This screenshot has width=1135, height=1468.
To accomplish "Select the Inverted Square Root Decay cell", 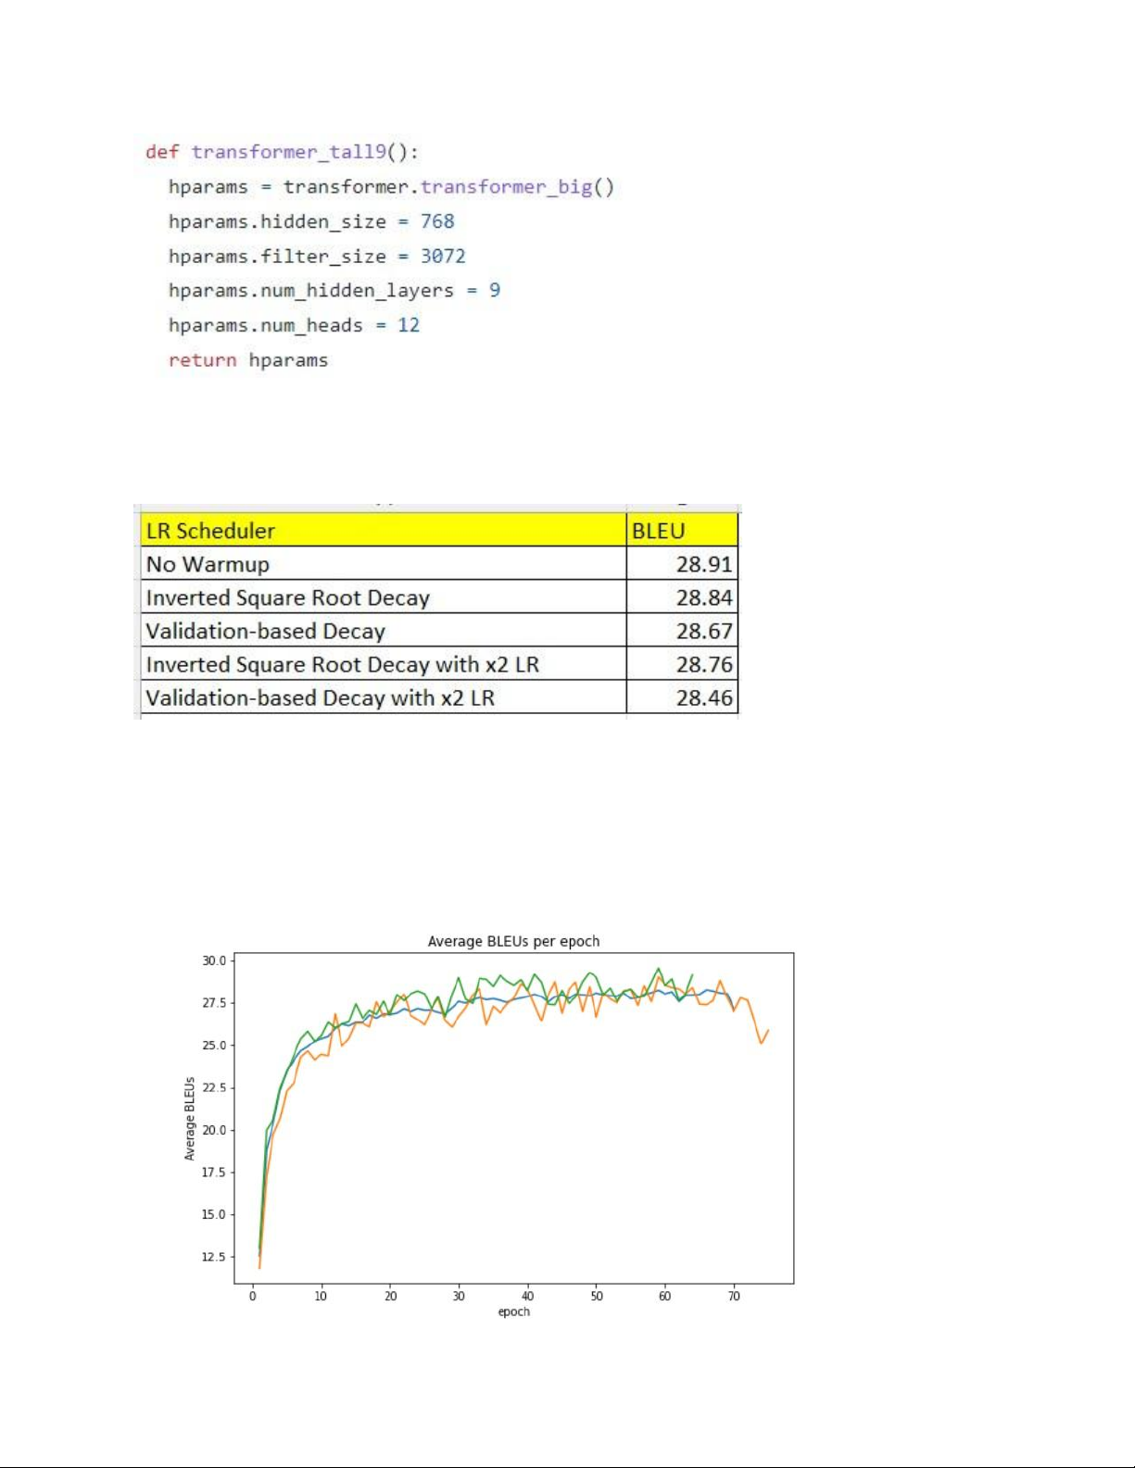I will (288, 597).
